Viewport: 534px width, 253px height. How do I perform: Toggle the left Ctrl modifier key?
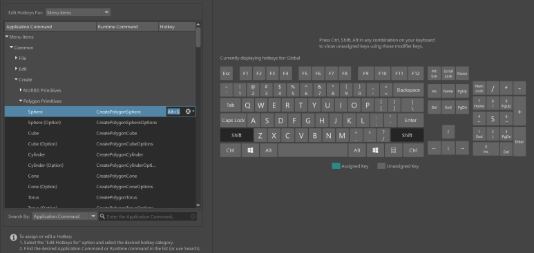(231, 150)
